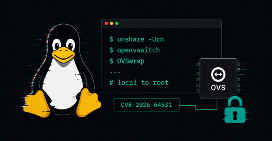Screen dimensions: 272x141
Task: Click the yellow minimize dot on terminal
Action: (112, 23)
